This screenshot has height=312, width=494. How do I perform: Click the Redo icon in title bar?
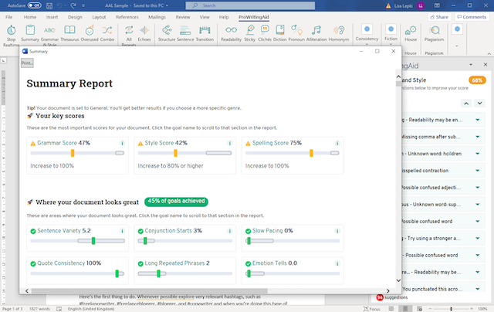73,5
